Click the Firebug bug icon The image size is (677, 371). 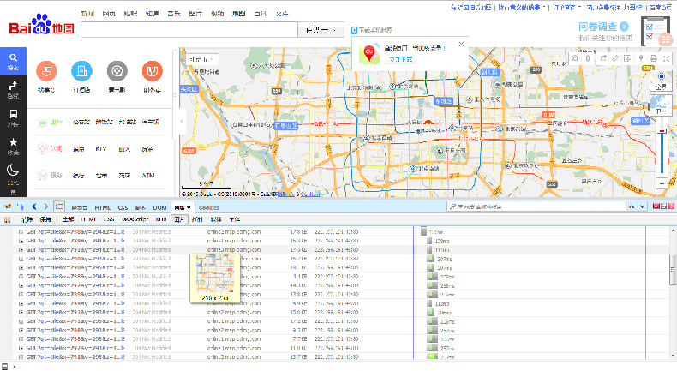[x=8, y=206]
